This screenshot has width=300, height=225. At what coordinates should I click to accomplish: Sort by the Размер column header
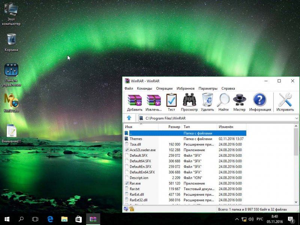pyautogui.click(x=170, y=127)
